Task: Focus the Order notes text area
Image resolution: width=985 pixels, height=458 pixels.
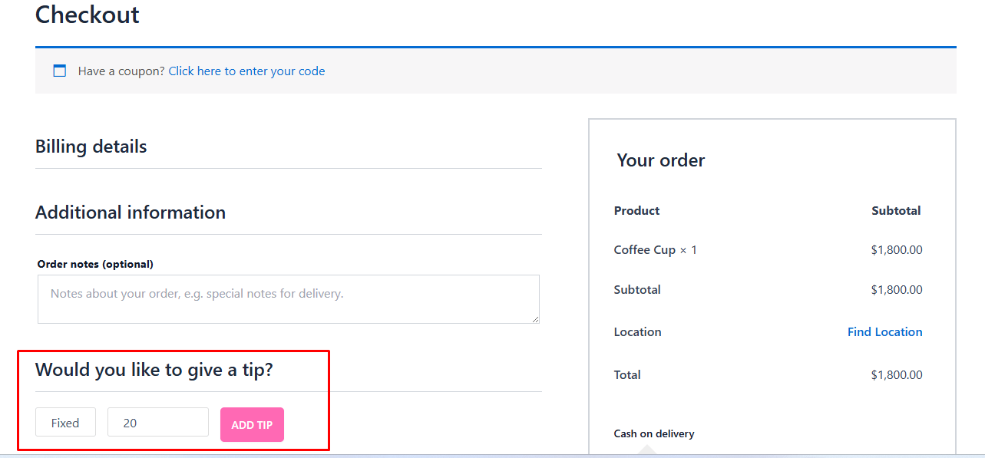Action: [x=288, y=298]
